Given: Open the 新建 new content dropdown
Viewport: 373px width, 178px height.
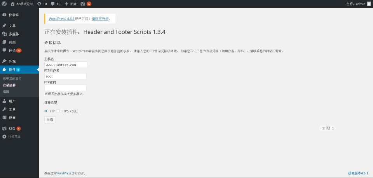Looking at the screenshot, I should pos(70,3).
